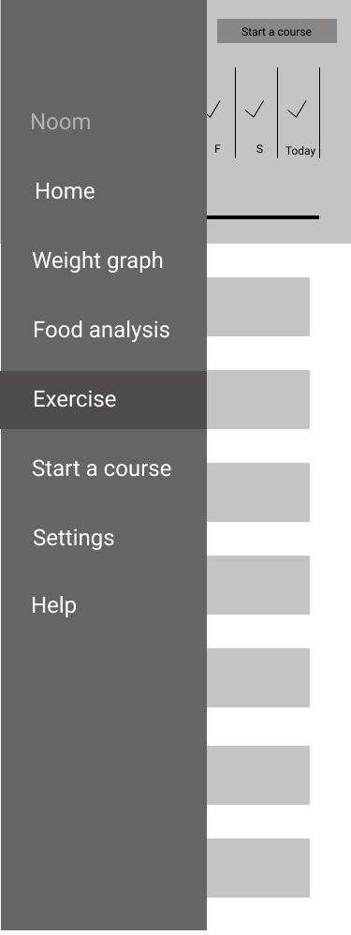Viewport: 351px width, 935px height.
Task: Open the first gray card below the header
Action: click(x=258, y=306)
